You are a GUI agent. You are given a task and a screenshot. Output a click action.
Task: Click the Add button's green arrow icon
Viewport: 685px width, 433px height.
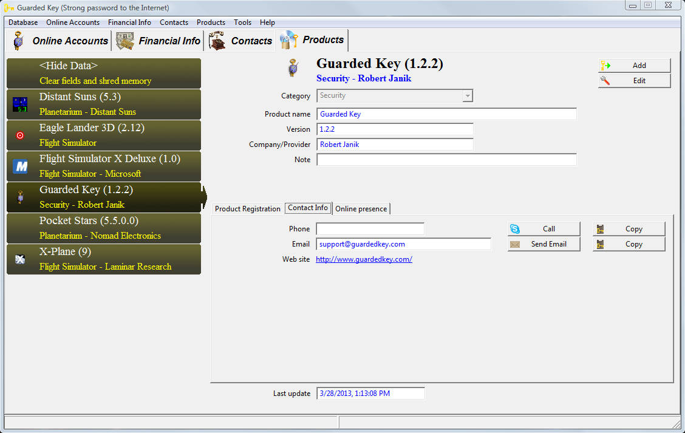click(605, 66)
